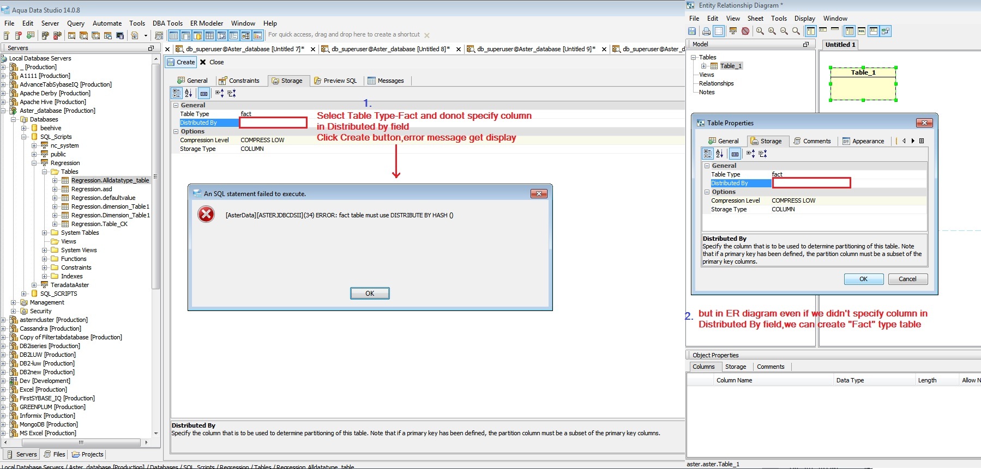Screen dimensions: 981x469
Task: Select Regression.Table_CK in the tree
Action: pyautogui.click(x=99, y=224)
